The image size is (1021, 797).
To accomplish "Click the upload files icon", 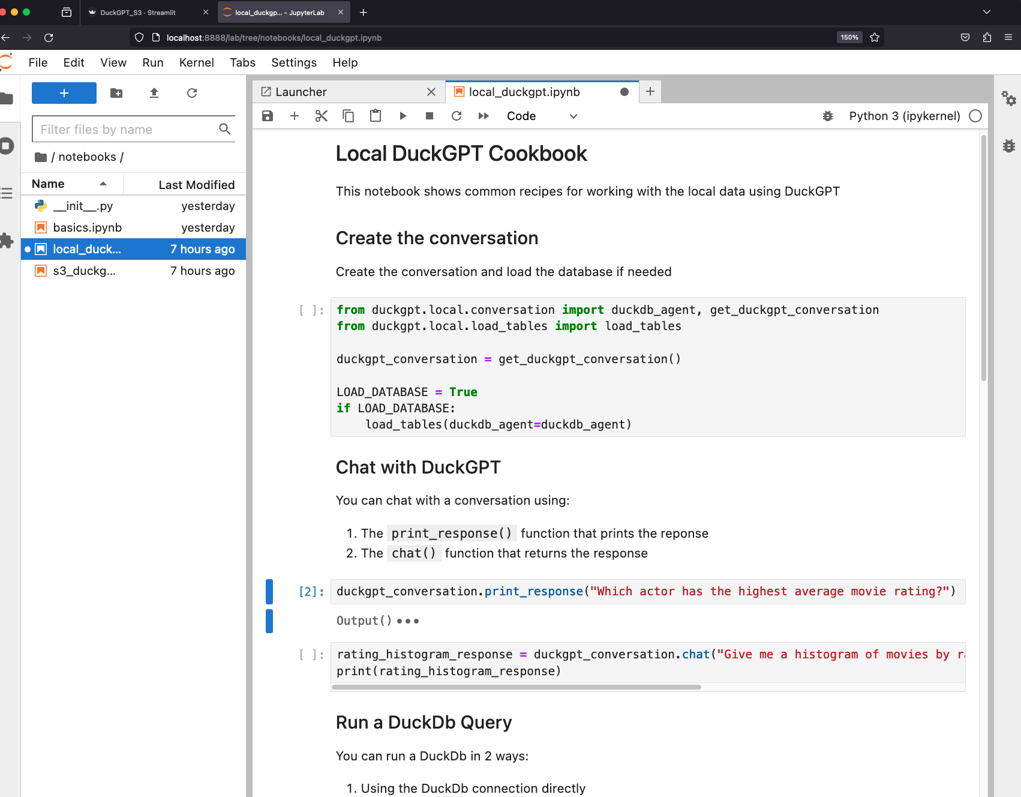I will [154, 93].
